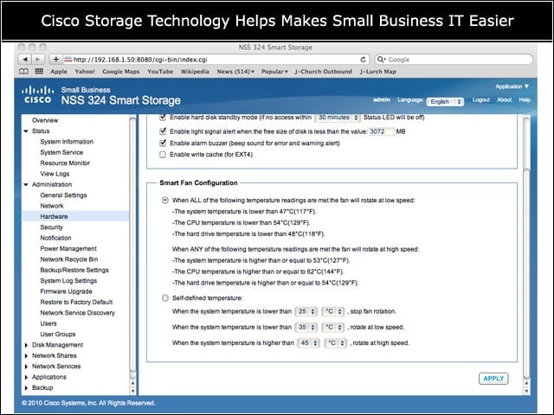
Task: Open Resource Monitor page
Action: click(x=65, y=163)
